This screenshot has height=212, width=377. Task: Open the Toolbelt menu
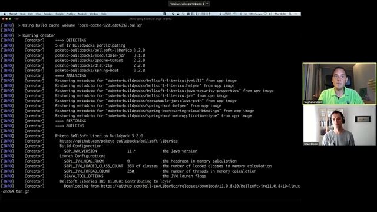coord(82,14)
